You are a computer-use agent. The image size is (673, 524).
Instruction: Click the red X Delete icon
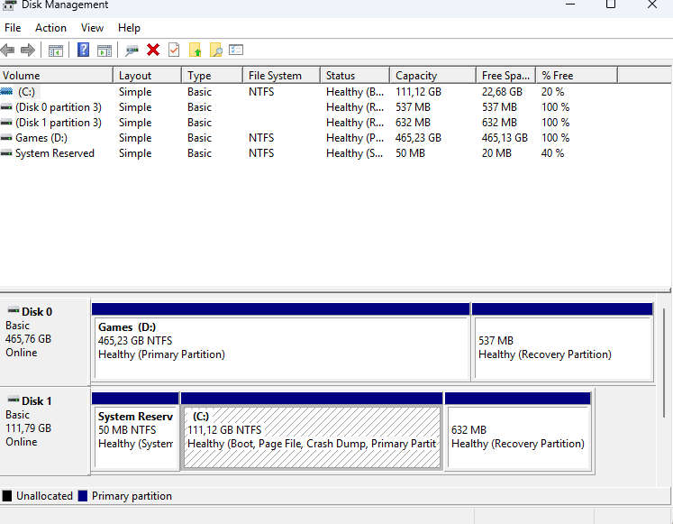pos(153,50)
